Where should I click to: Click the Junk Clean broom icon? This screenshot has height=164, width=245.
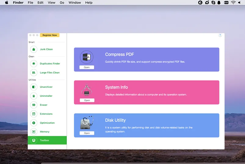pyautogui.click(x=34, y=49)
